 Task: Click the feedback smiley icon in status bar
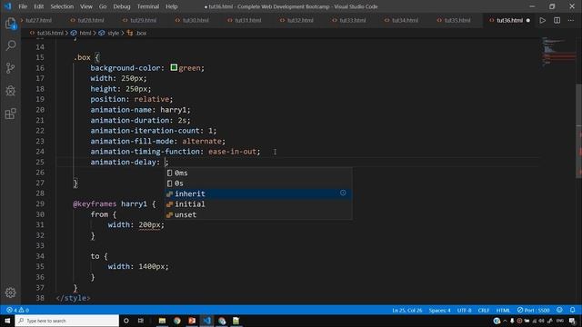(x=559, y=310)
